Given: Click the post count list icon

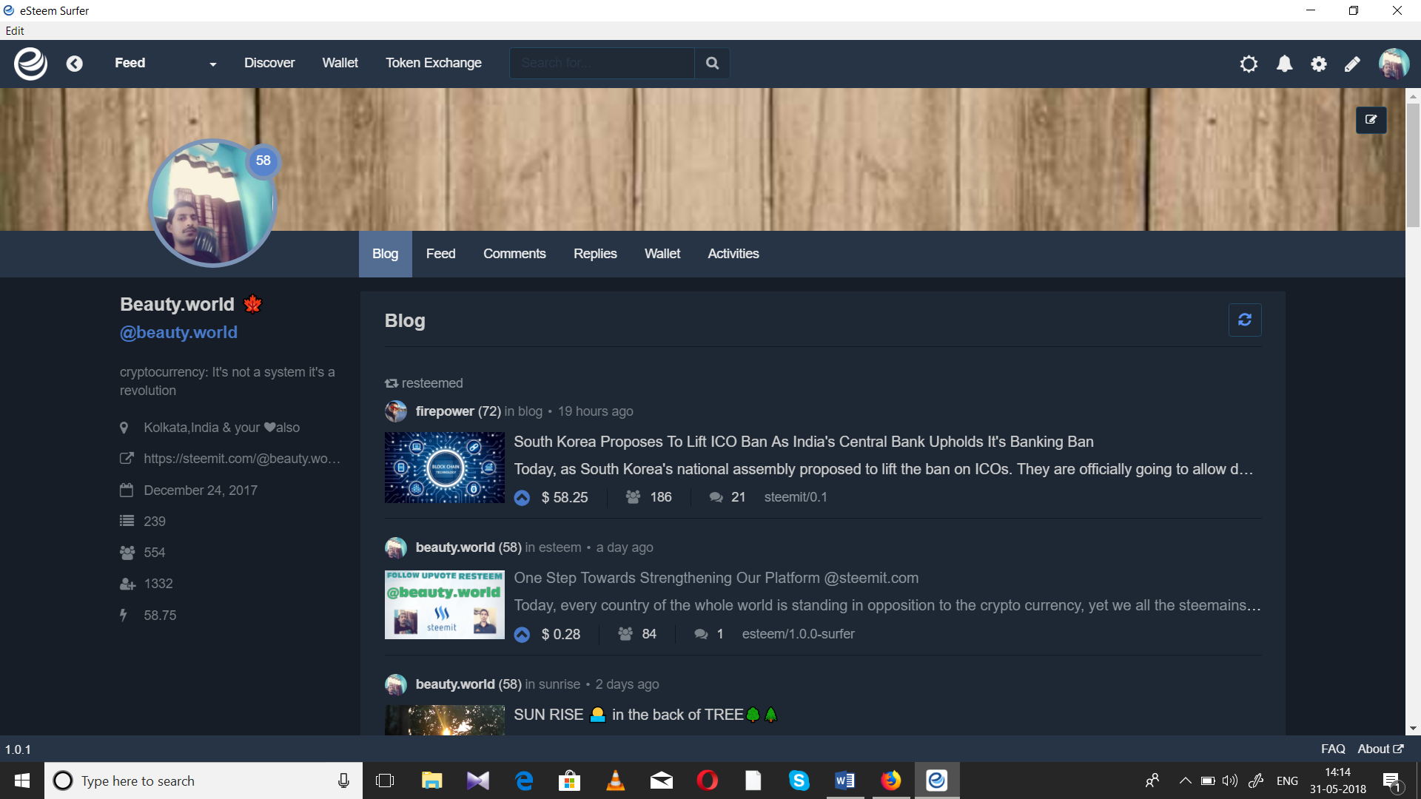Looking at the screenshot, I should (x=127, y=522).
